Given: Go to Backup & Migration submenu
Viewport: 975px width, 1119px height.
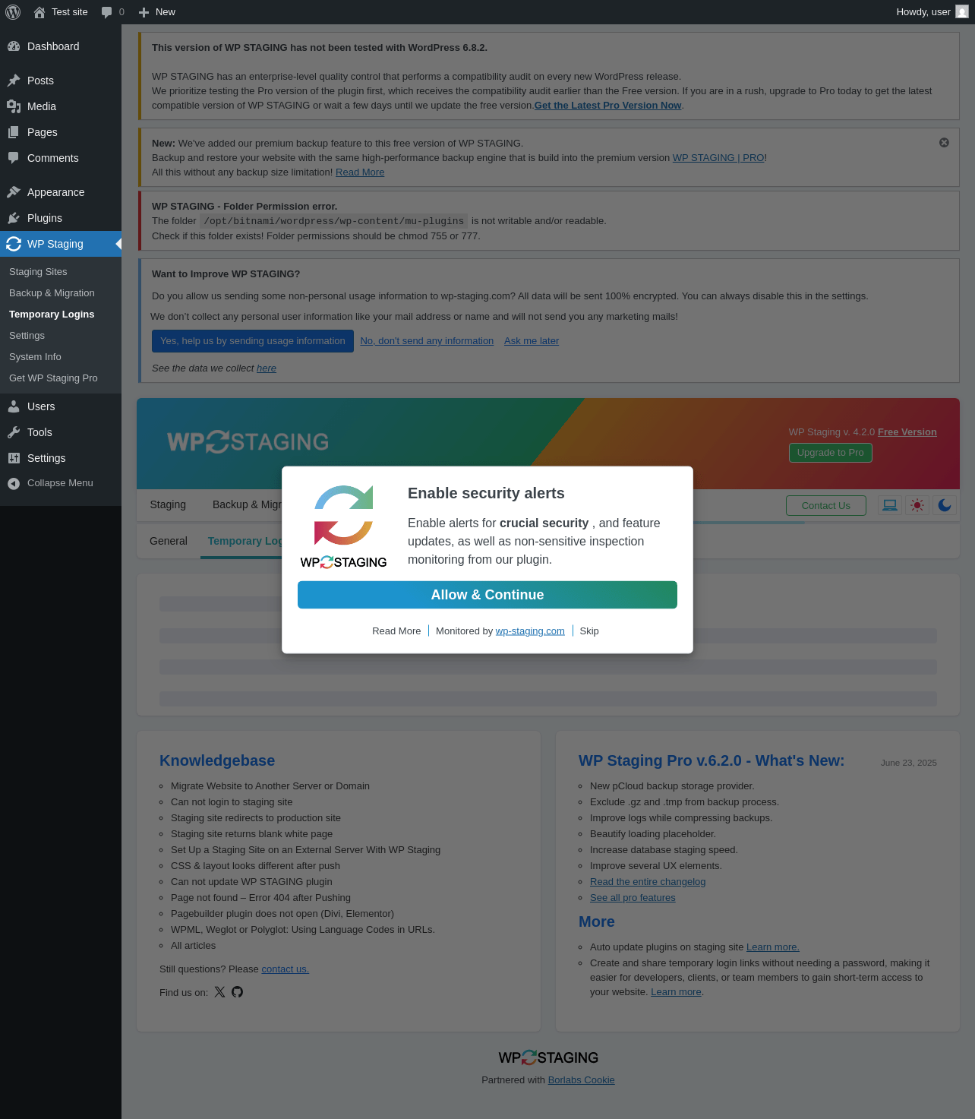Looking at the screenshot, I should 52,293.
